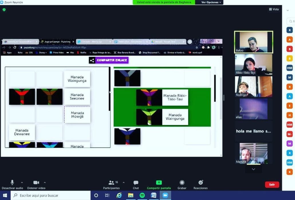This screenshot has width=295, height=200.
Task: Open the Participantes panel icon
Action: pos(111,183)
